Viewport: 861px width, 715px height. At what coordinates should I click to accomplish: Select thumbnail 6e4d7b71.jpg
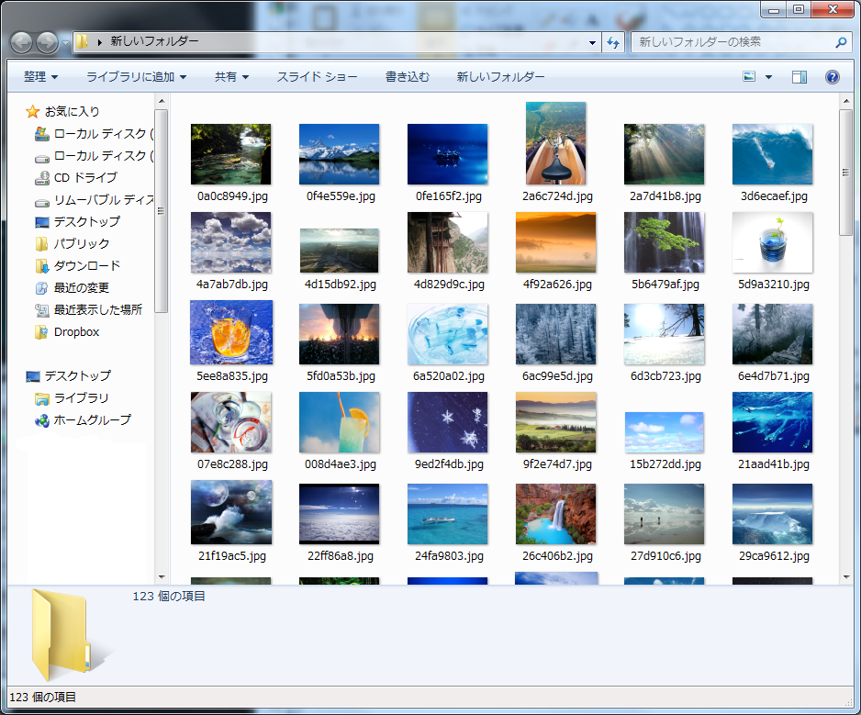click(x=773, y=334)
